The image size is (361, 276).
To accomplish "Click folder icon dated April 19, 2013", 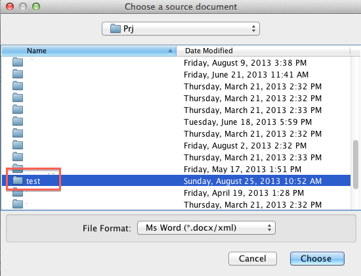I will [18, 193].
